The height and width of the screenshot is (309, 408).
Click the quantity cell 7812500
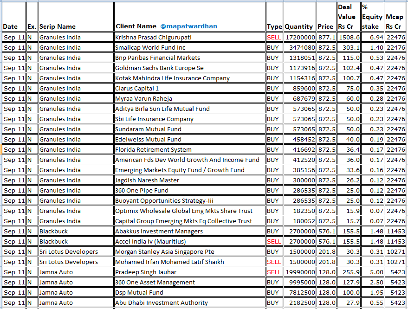point(300,292)
